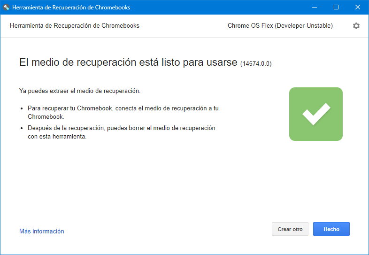Viewport: 369px width, 255px height.
Task: Click the heading about recovery media being ready
Action: (128, 62)
